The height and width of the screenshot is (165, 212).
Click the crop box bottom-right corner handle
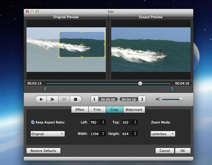tap(104, 57)
